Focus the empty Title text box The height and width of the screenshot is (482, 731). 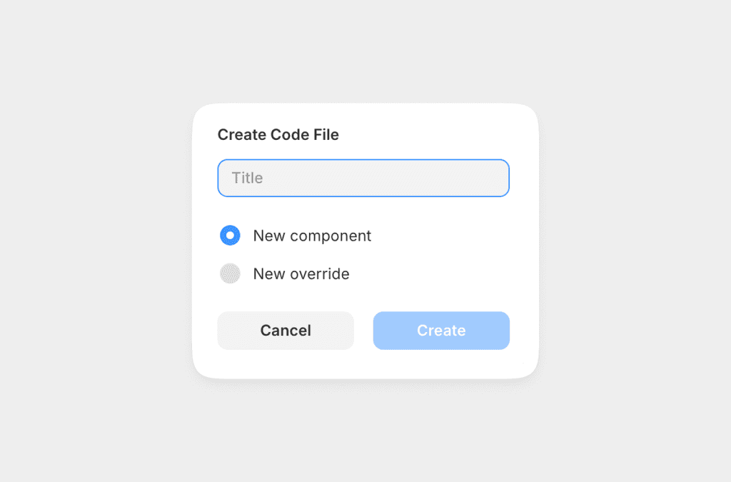point(363,178)
